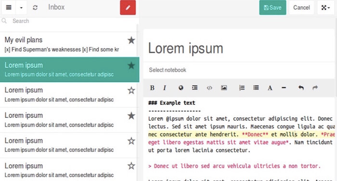
Task: Save the current note
Action: point(272,8)
